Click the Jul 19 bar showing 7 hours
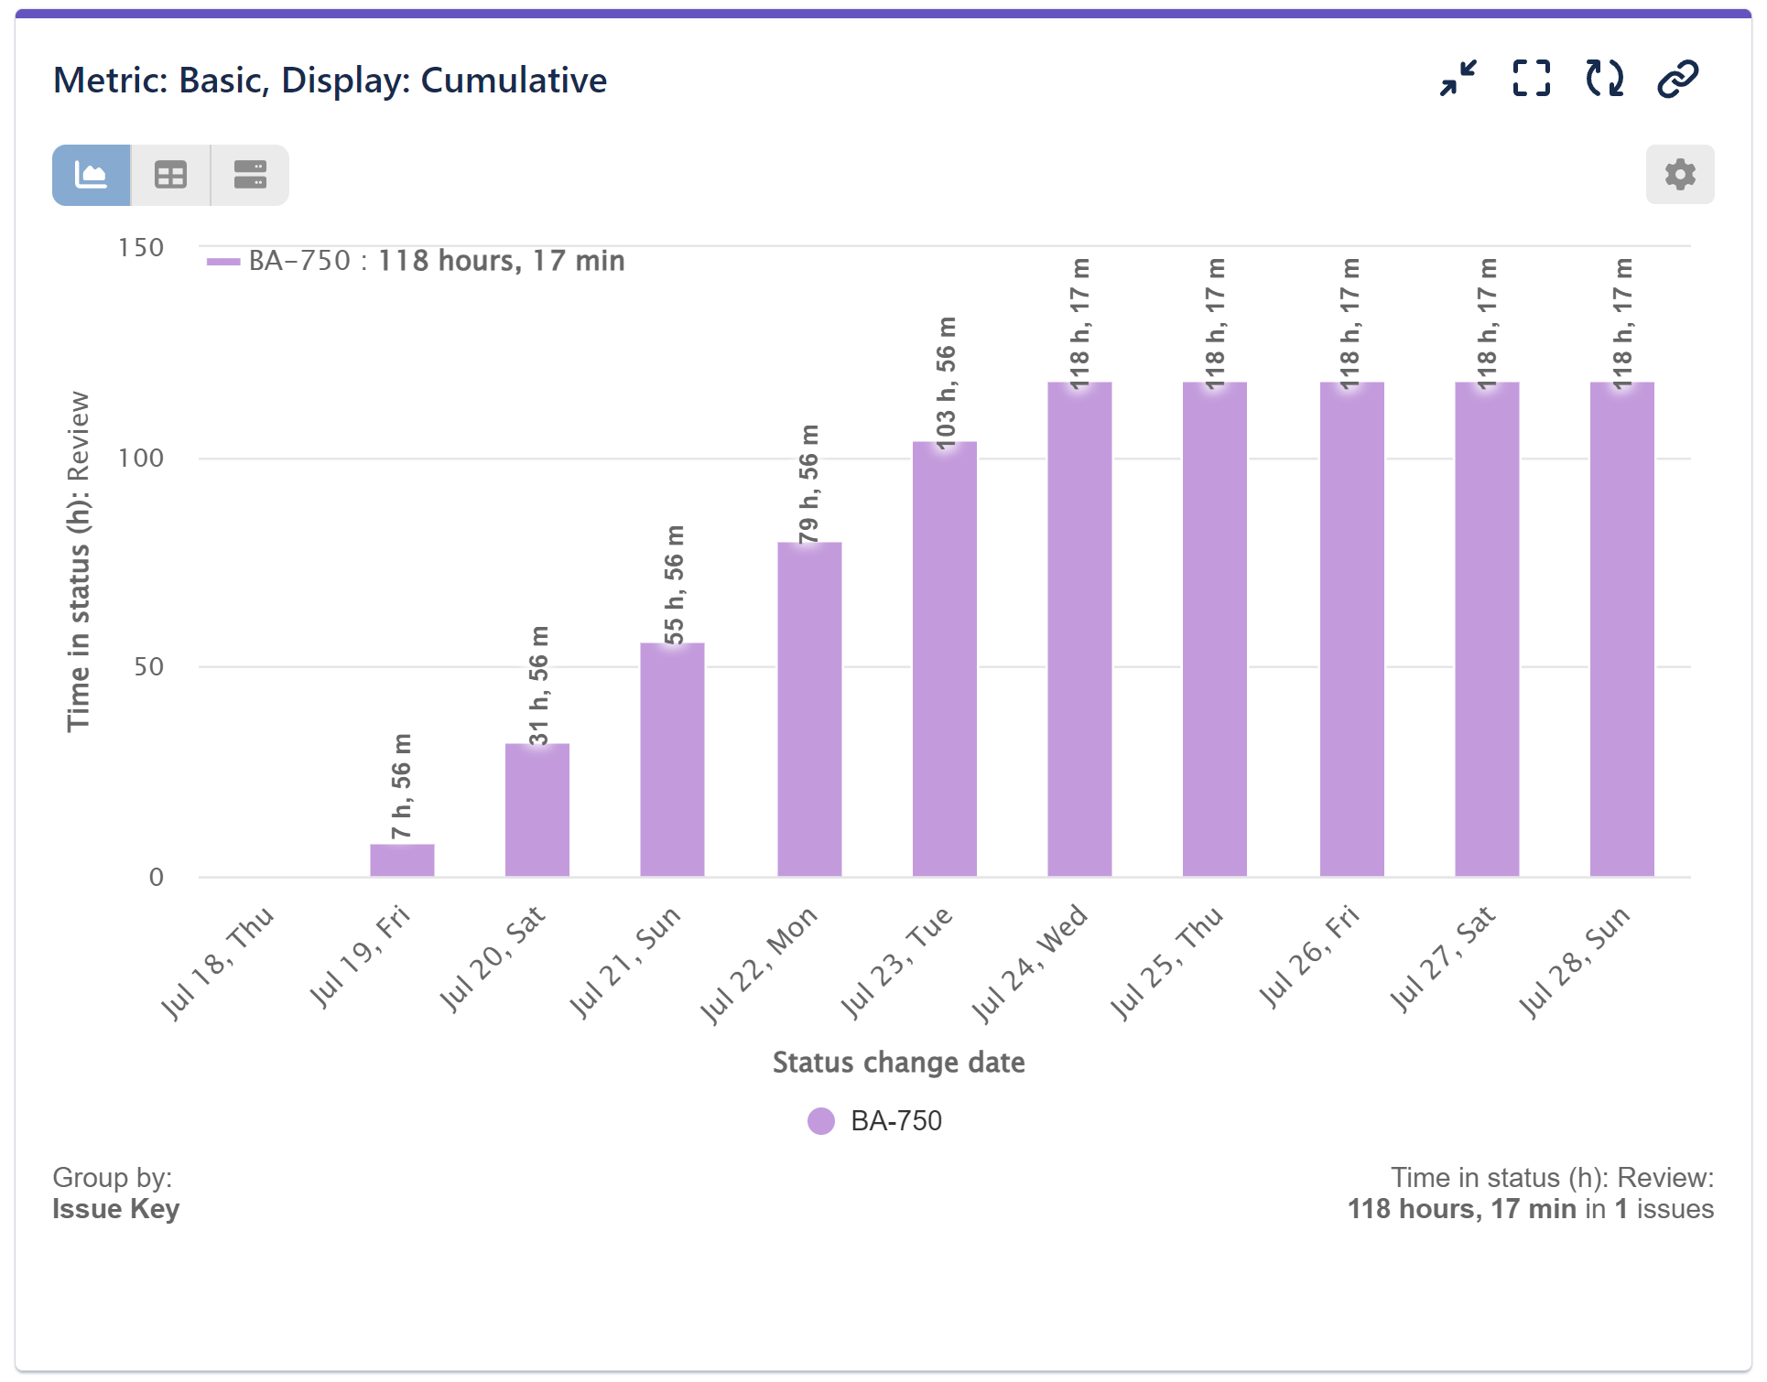Image resolution: width=1767 pixels, height=1382 pixels. pyautogui.click(x=401, y=858)
